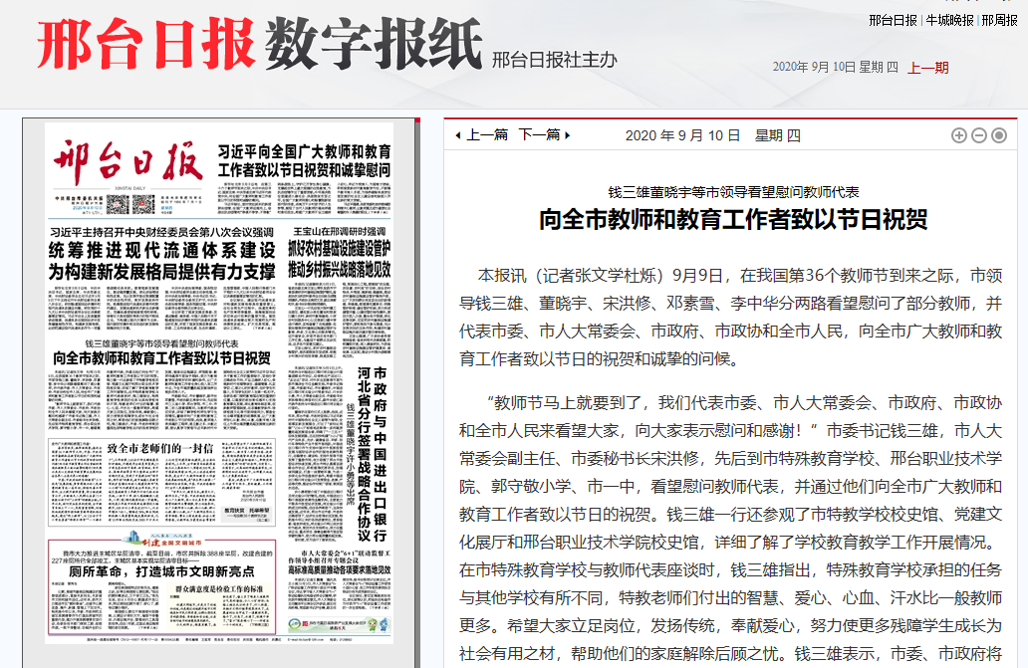Switch to 邢台日报 newspaper link
This screenshot has width=1028, height=668.
click(x=893, y=20)
